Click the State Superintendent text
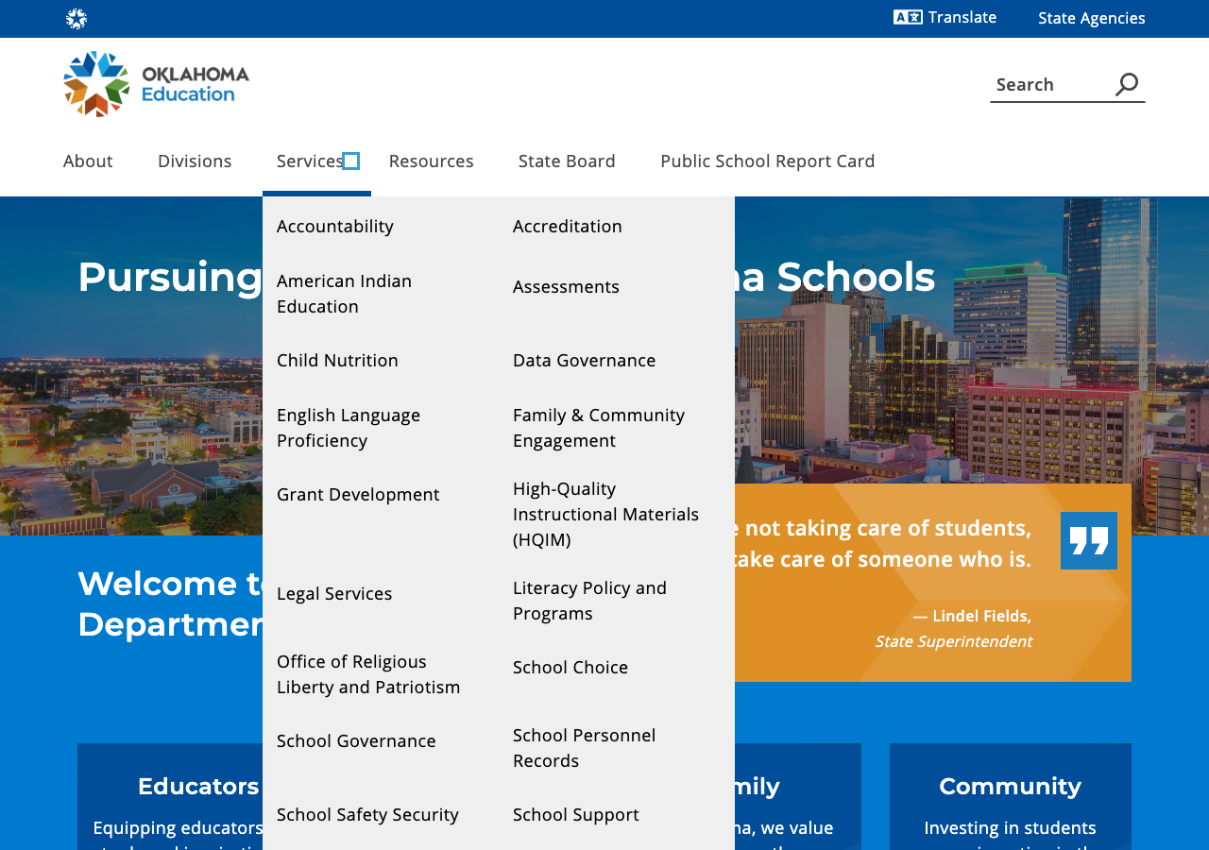The width and height of the screenshot is (1209, 850). pyautogui.click(x=953, y=642)
